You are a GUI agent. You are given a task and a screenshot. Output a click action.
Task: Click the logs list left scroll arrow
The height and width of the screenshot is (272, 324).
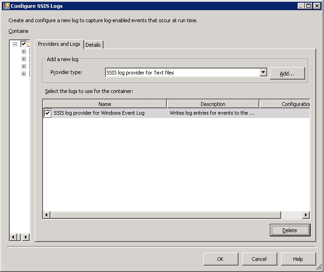coord(47,215)
